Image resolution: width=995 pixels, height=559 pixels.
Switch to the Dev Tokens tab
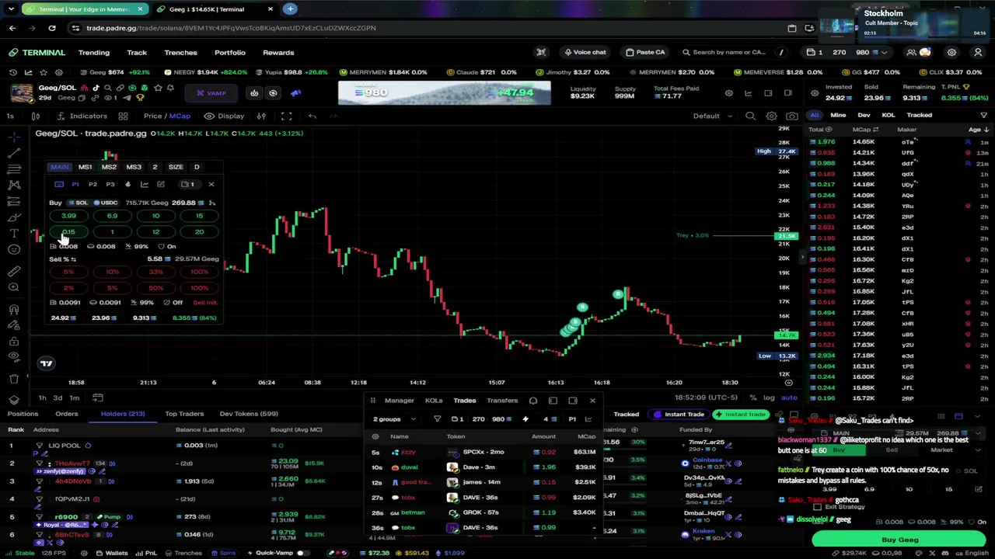point(249,414)
